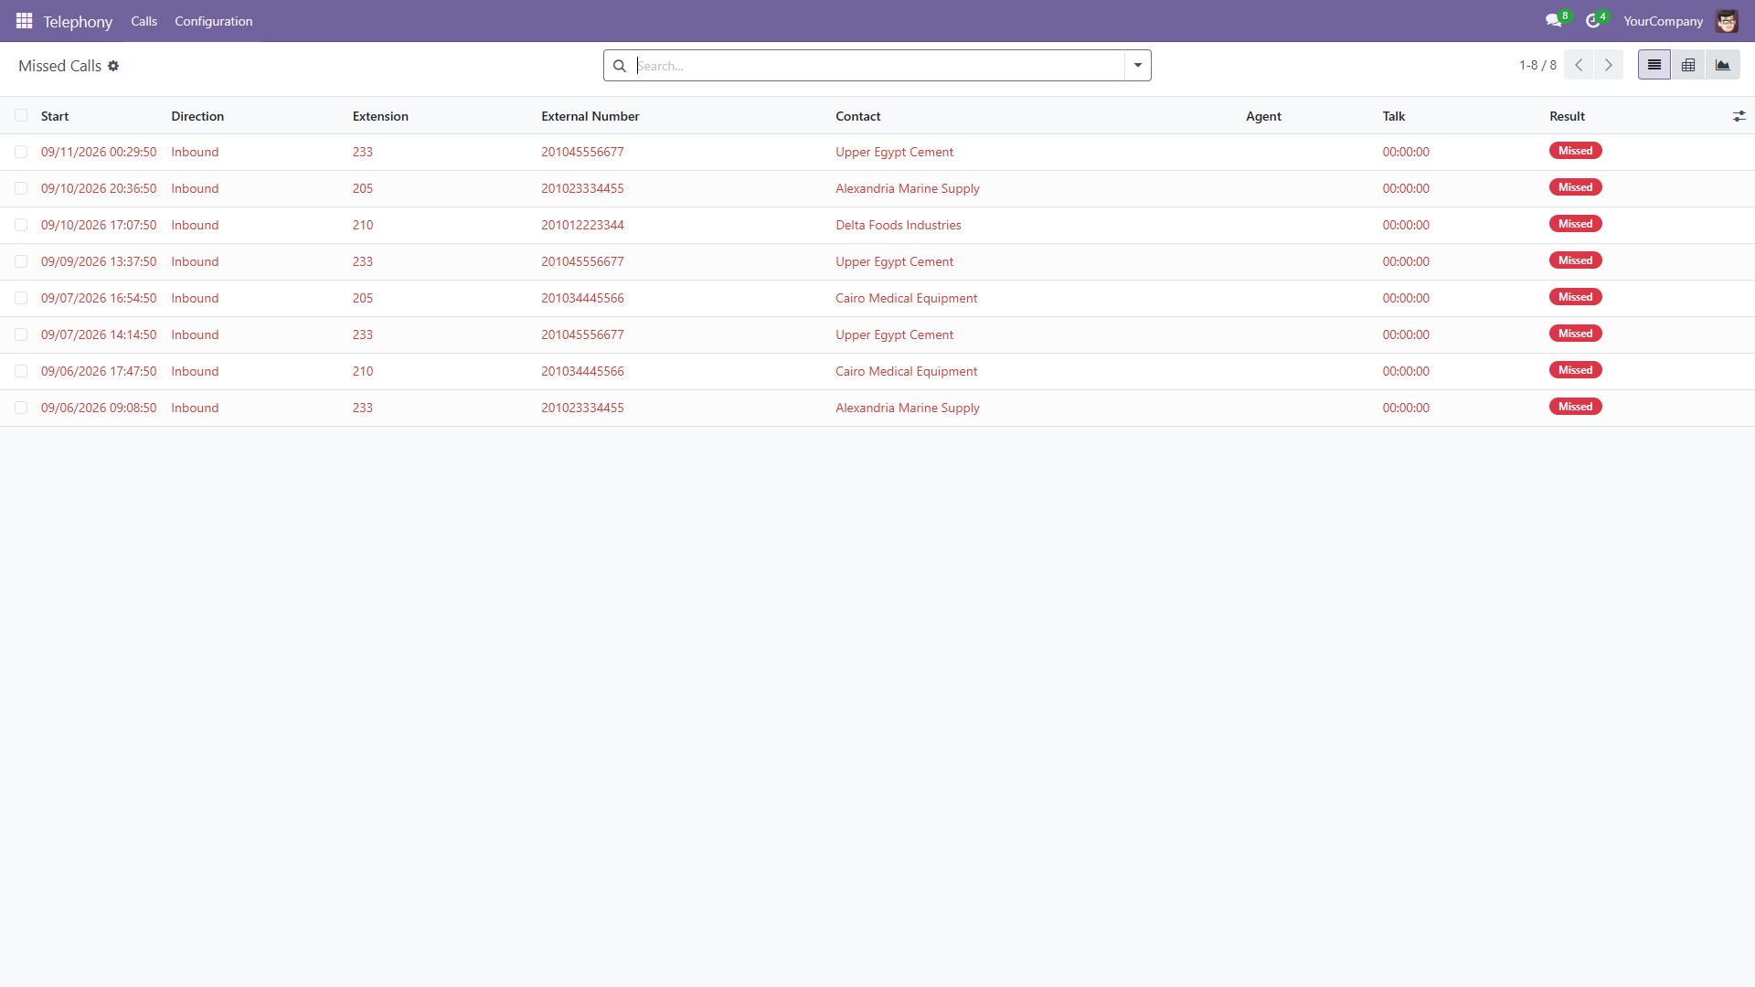Sort by Contact column header
Viewport: 1755px width, 987px height.
[x=857, y=116]
